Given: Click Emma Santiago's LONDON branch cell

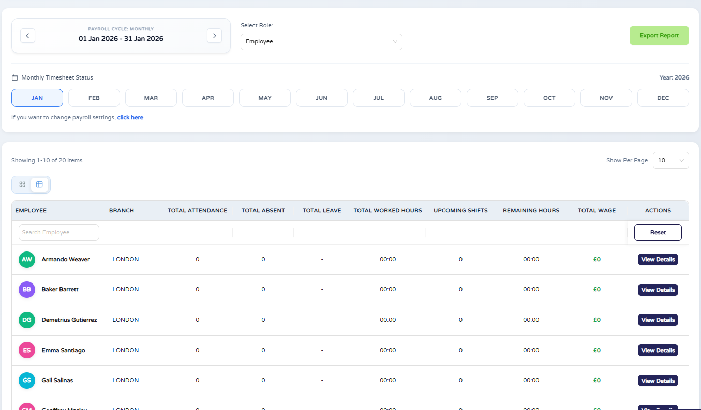Looking at the screenshot, I should click(126, 350).
